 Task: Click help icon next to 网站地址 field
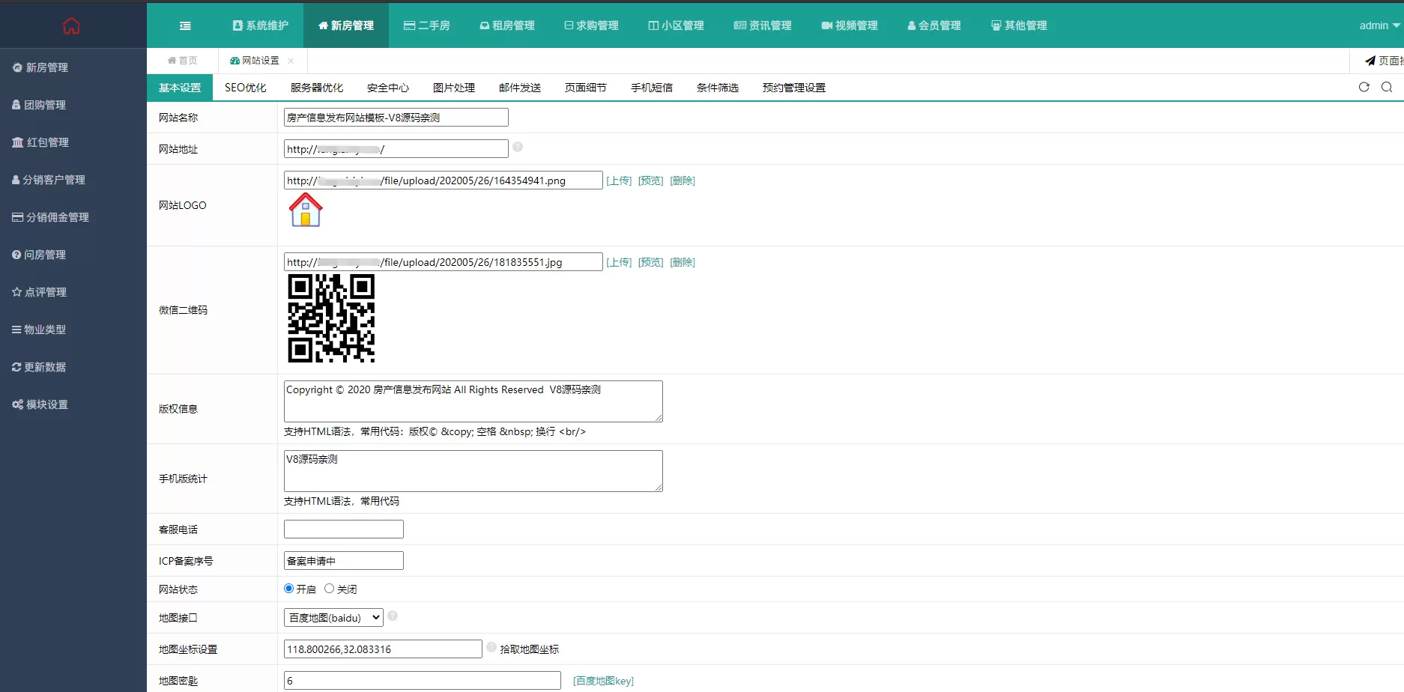click(518, 148)
